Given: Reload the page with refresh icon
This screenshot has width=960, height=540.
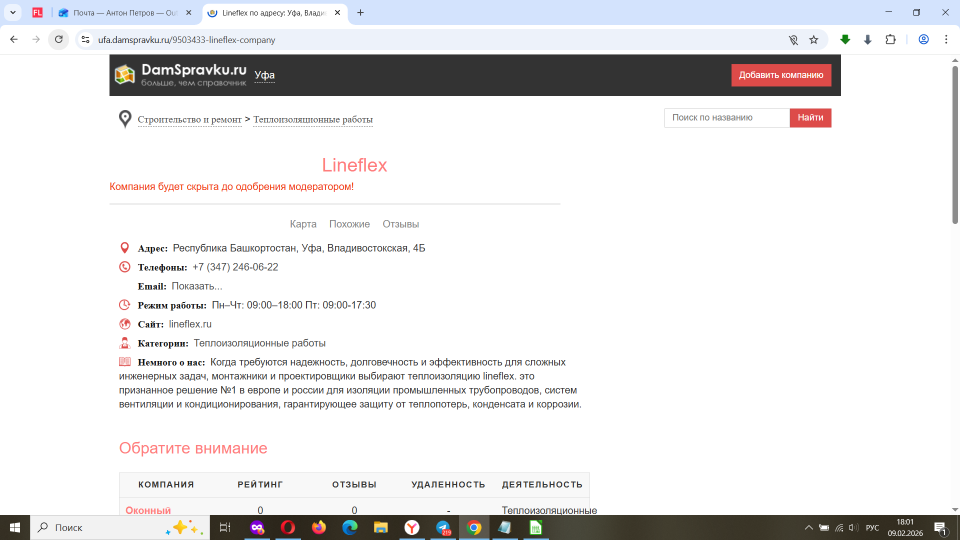Looking at the screenshot, I should (x=58, y=39).
